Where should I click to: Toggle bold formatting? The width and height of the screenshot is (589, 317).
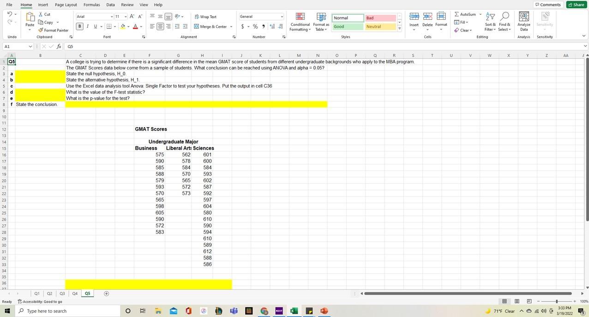79,26
